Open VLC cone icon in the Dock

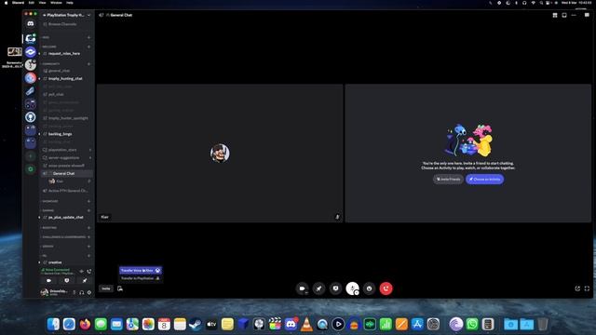[306, 324]
